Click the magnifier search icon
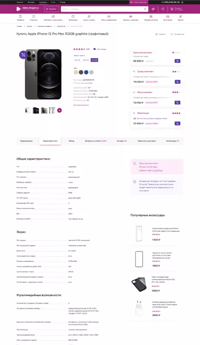The height and width of the screenshot is (345, 200). 145,9
